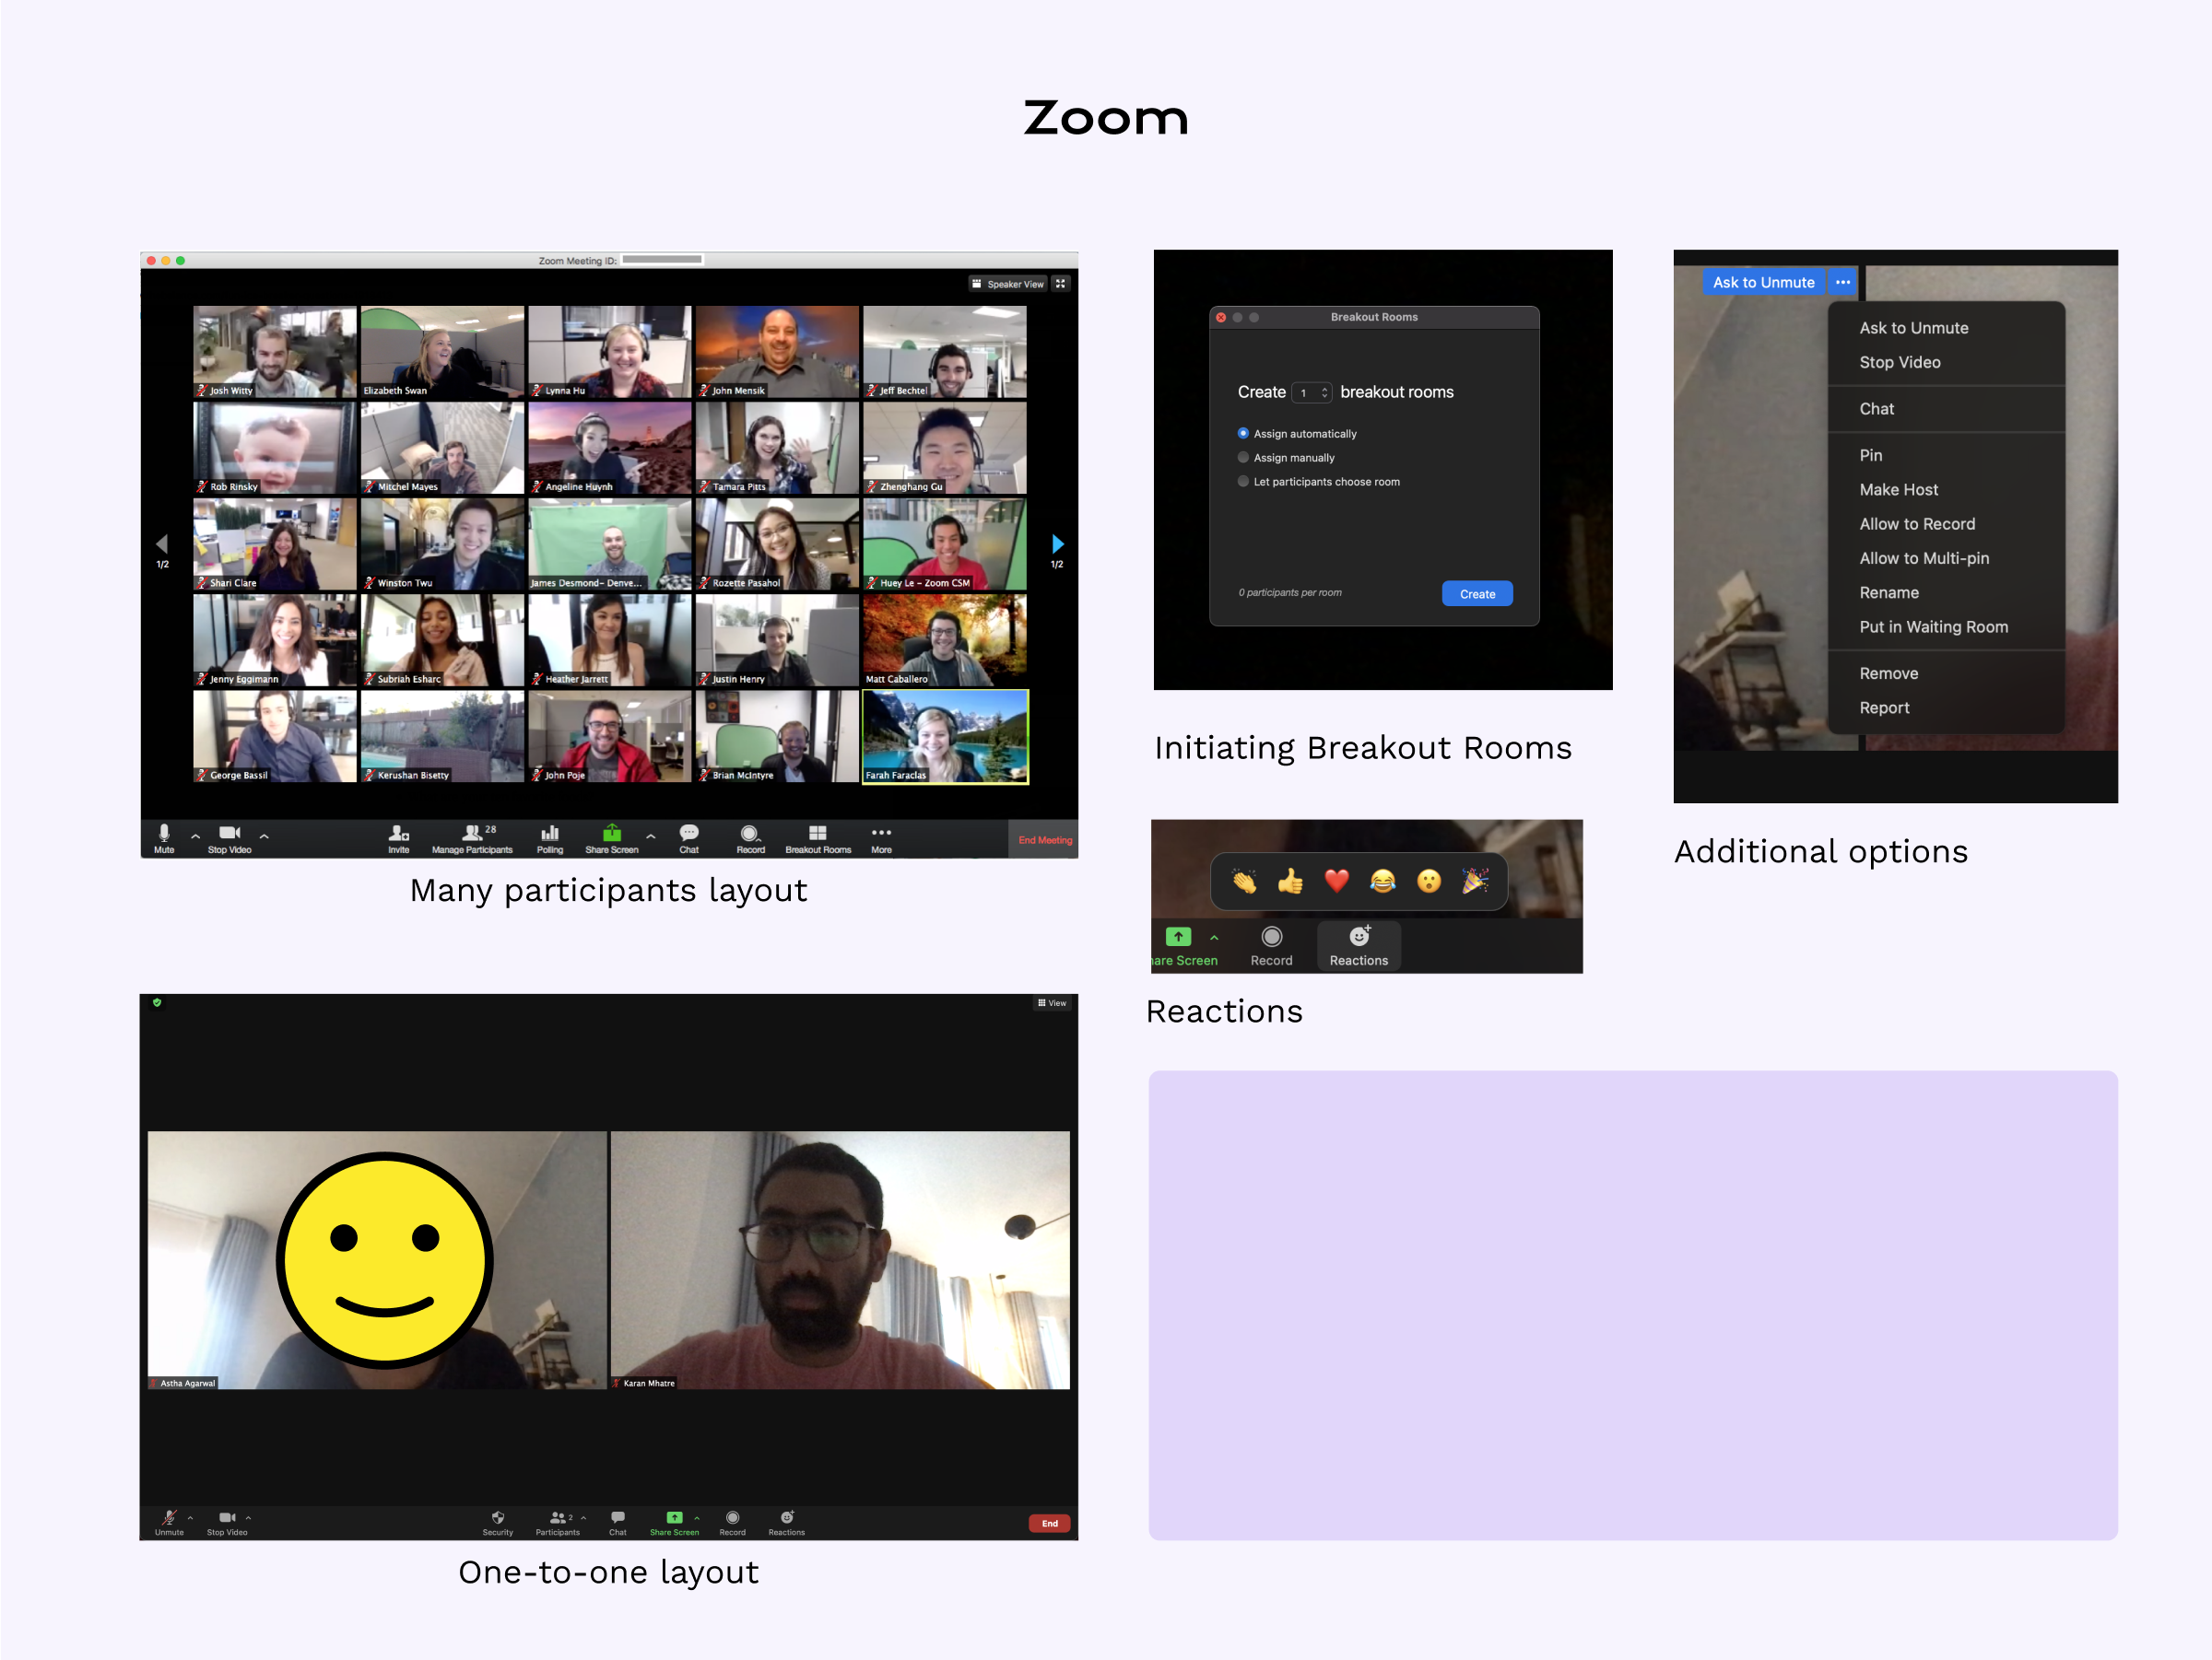Go to the previous gallery page via the gray arrow
The height and width of the screenshot is (1660, 2212).
tap(162, 544)
